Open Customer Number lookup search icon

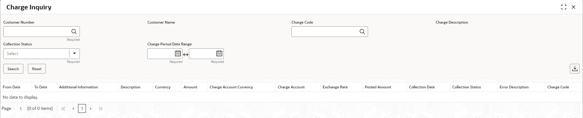click(x=74, y=31)
